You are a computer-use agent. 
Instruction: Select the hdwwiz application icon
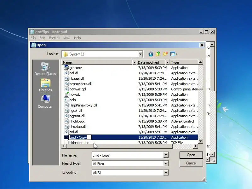click(x=66, y=94)
